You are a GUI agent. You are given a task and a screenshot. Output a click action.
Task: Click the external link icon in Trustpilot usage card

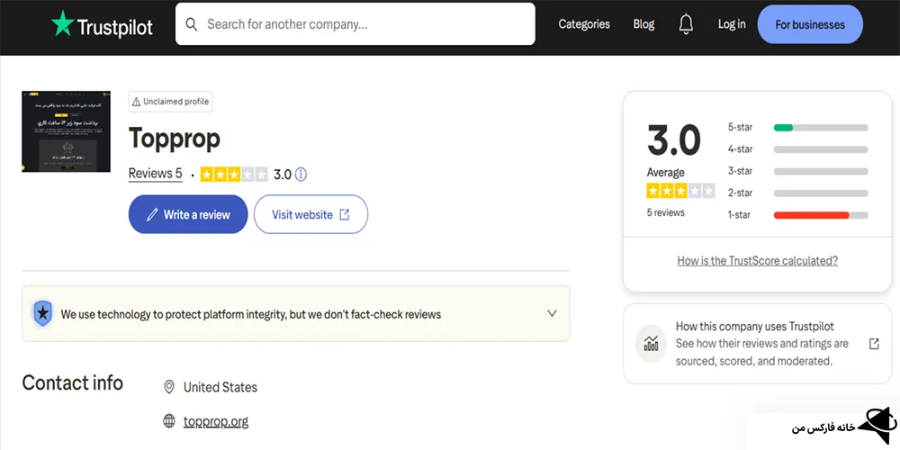click(x=874, y=344)
